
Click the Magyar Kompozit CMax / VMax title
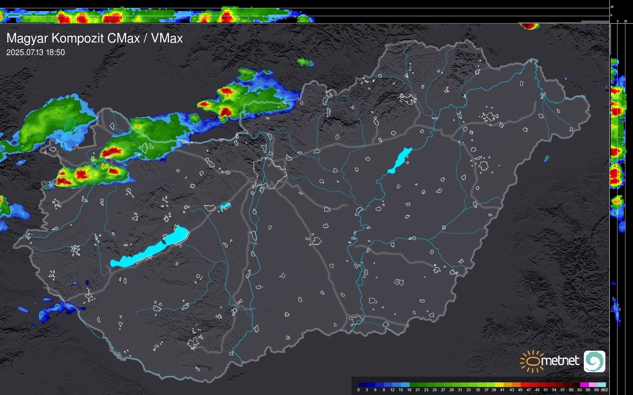[x=95, y=38]
